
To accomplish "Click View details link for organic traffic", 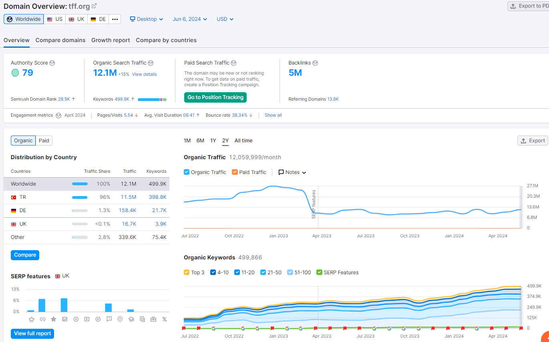I will point(145,74).
